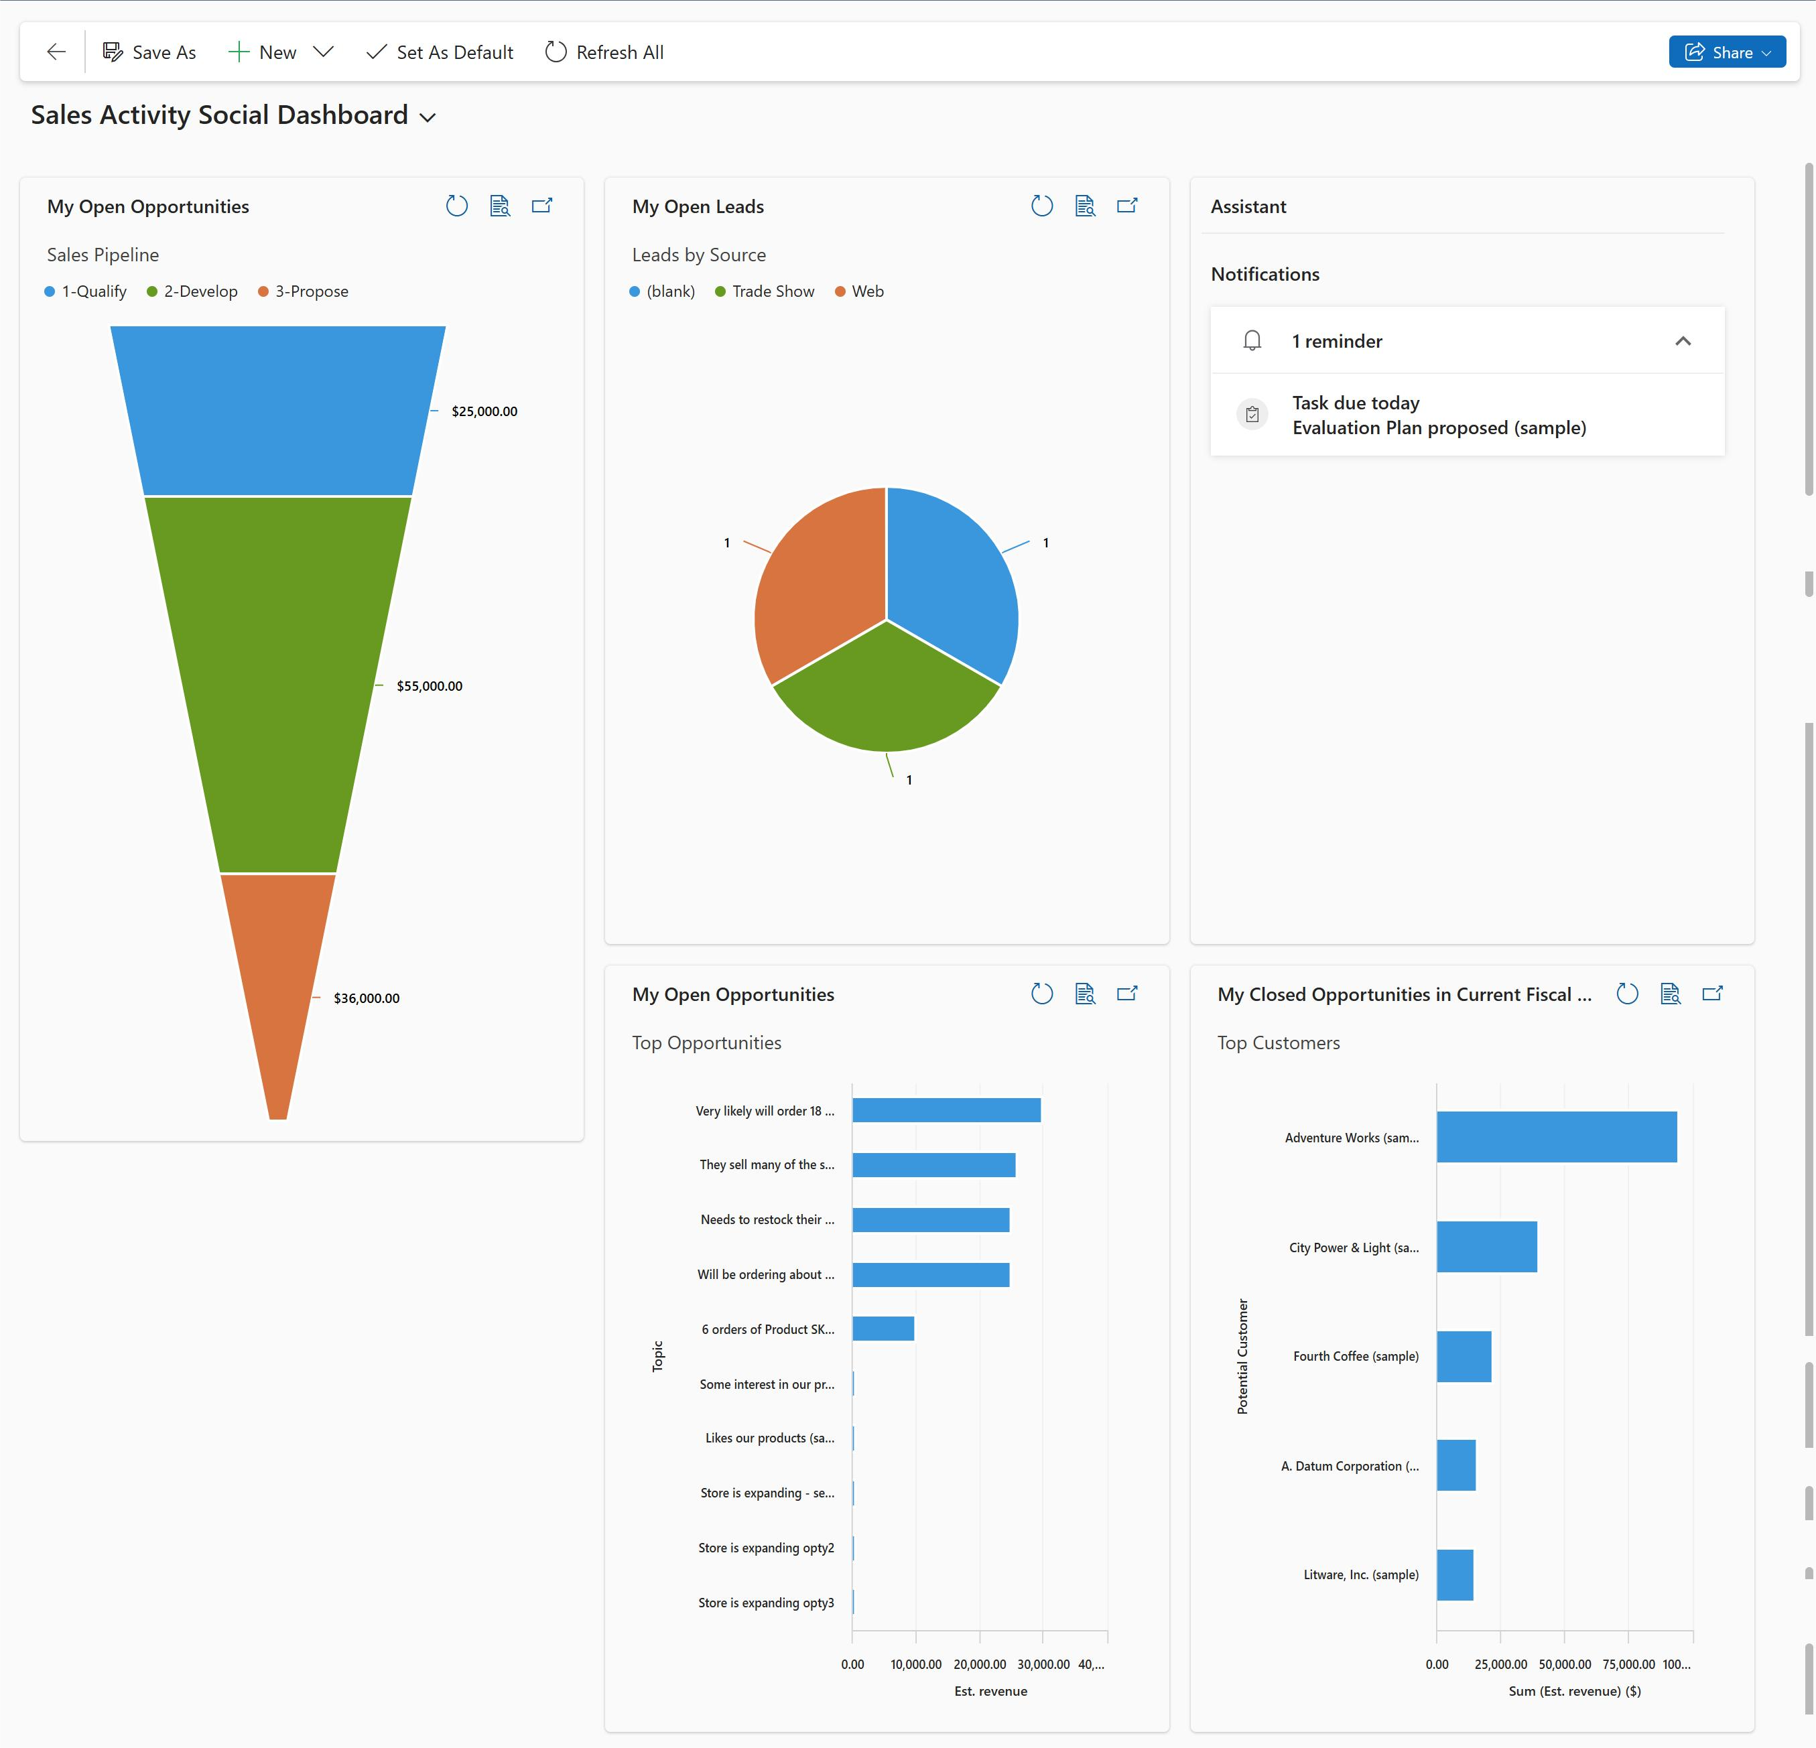Image resolution: width=1816 pixels, height=1748 pixels.
Task: Click Set As Default button
Action: 440,52
